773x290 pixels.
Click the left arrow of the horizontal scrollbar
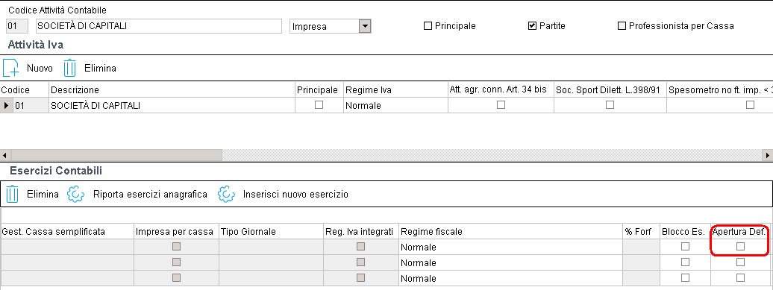4,155
